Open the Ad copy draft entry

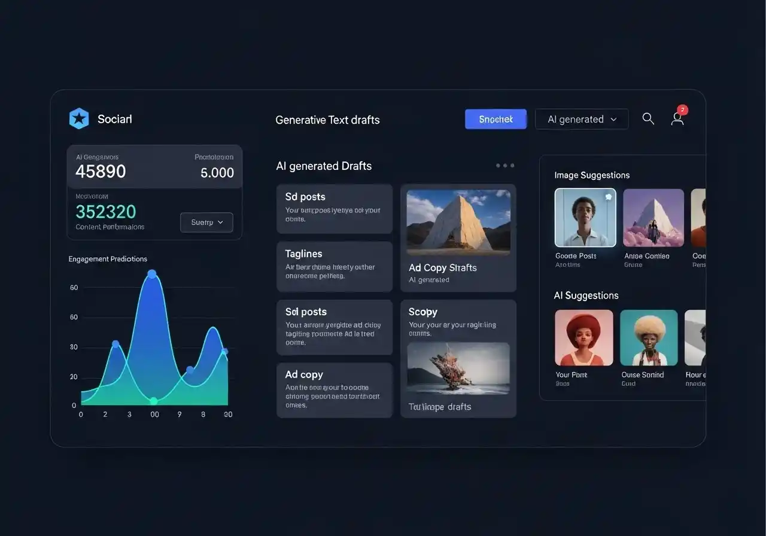(x=334, y=389)
